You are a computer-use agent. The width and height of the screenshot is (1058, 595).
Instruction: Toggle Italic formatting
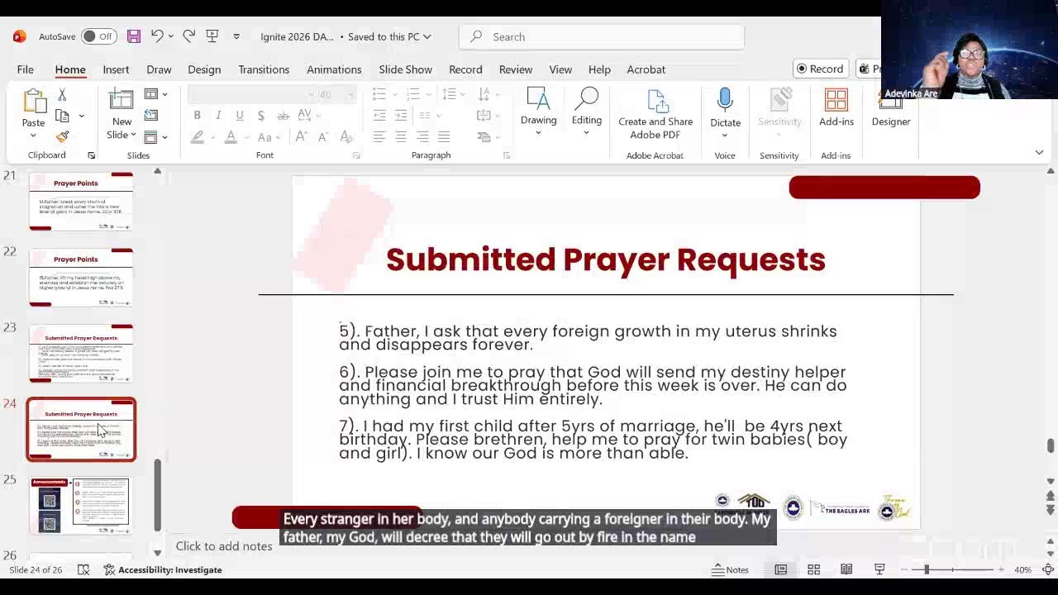click(218, 115)
